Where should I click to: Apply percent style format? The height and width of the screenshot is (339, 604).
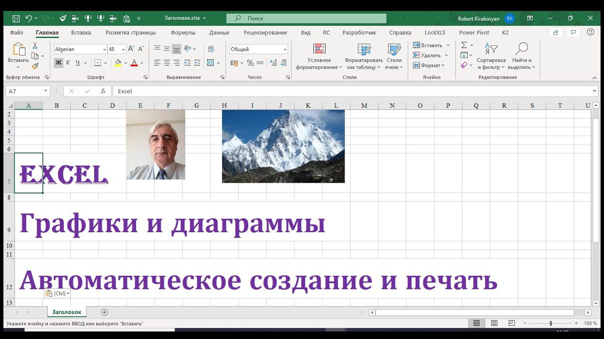(x=250, y=63)
